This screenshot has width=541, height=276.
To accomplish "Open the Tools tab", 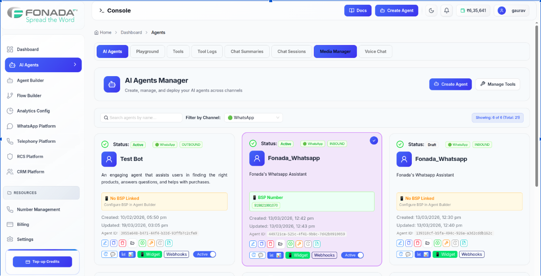I will (x=178, y=51).
